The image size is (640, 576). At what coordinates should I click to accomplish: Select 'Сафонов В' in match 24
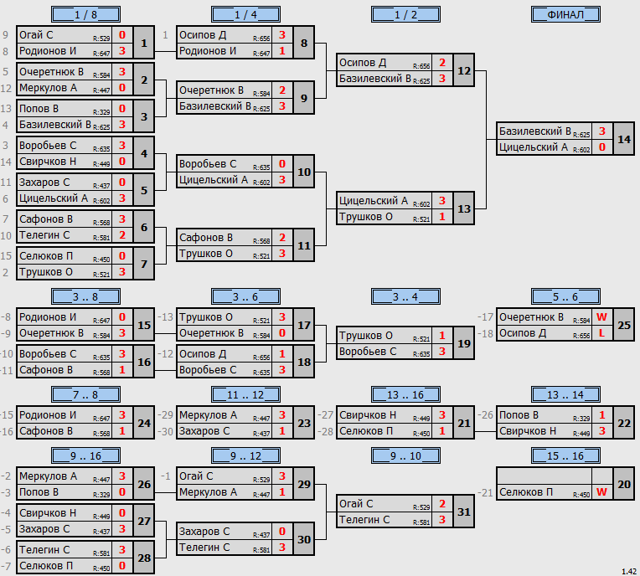pos(46,431)
